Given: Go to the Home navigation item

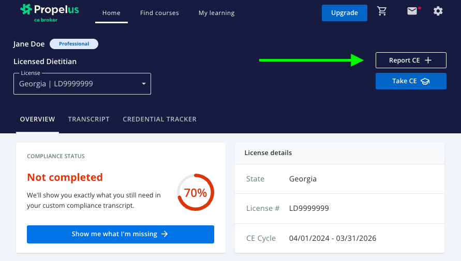Looking at the screenshot, I should (111, 13).
